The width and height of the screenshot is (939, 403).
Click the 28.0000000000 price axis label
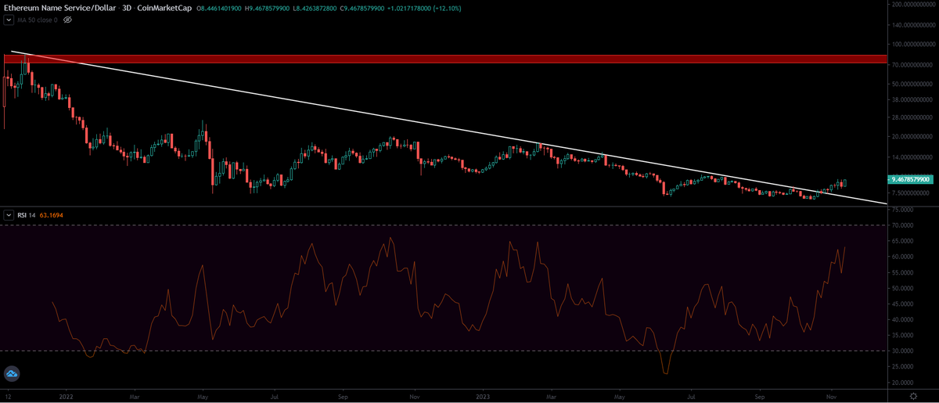912,117
